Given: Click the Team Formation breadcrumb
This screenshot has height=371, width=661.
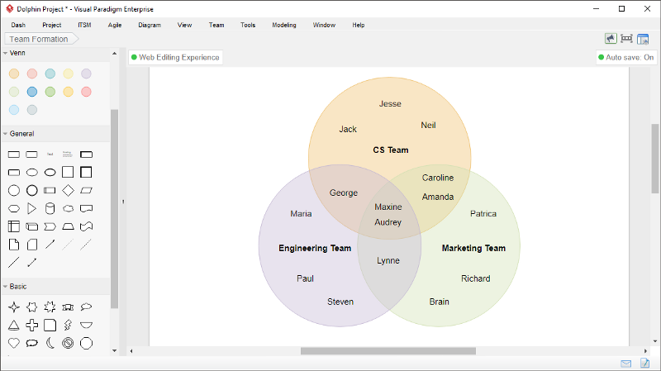Looking at the screenshot, I should point(39,39).
